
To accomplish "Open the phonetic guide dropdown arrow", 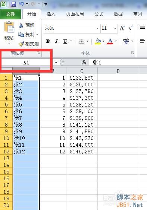I will (x=132, y=41).
